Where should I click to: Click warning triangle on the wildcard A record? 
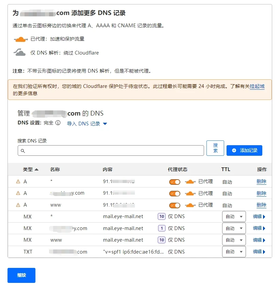click(x=18, y=181)
